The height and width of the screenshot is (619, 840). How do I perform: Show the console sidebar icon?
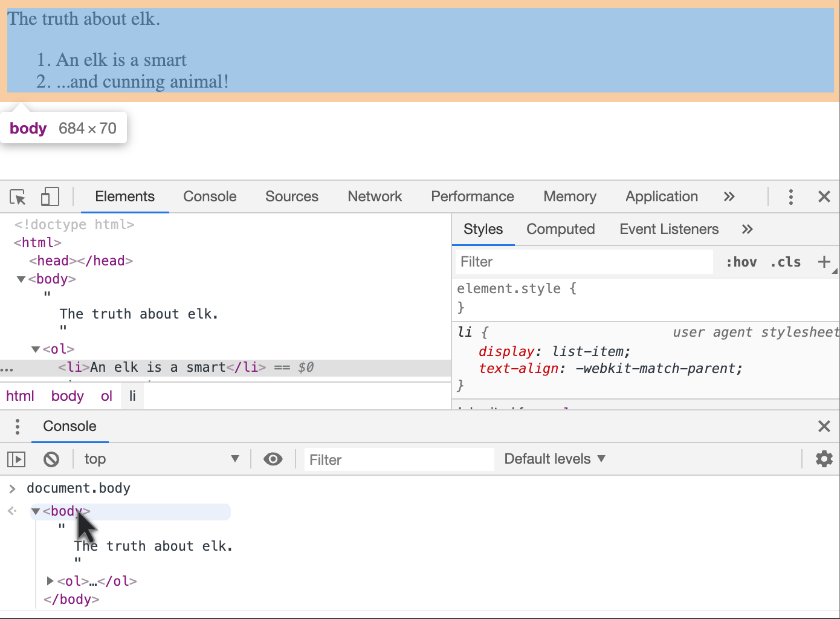click(x=16, y=459)
